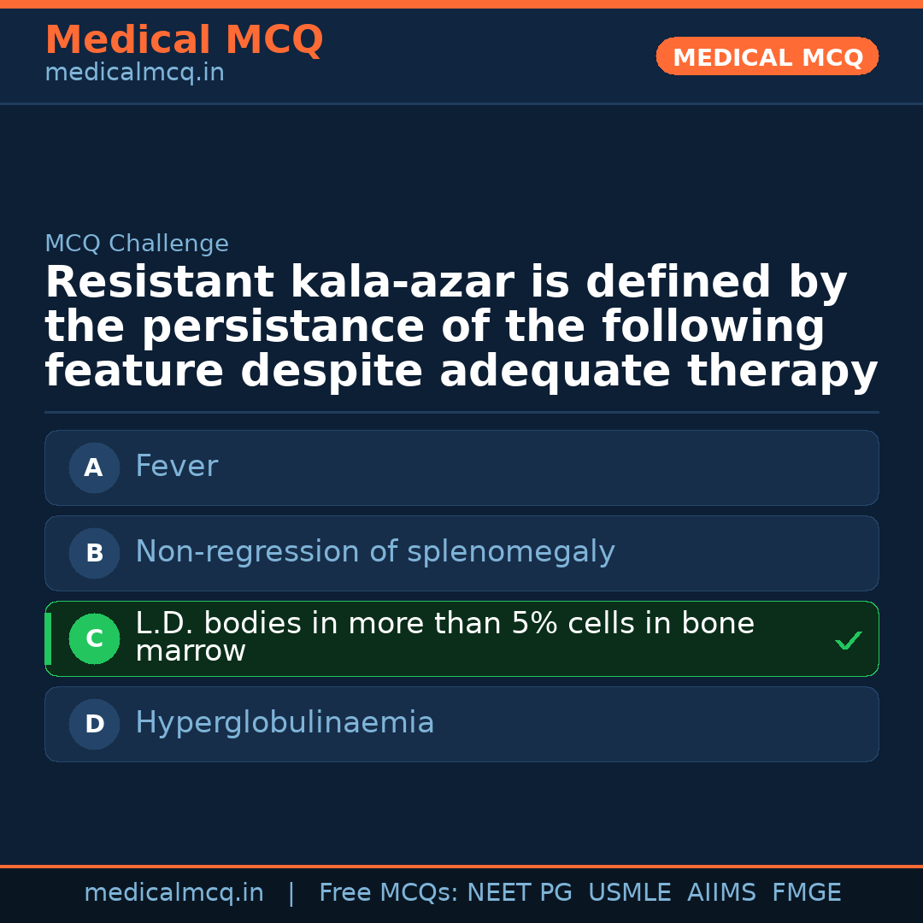The width and height of the screenshot is (923, 923).
Task: Click FMGE in the footer
Action: point(807,893)
